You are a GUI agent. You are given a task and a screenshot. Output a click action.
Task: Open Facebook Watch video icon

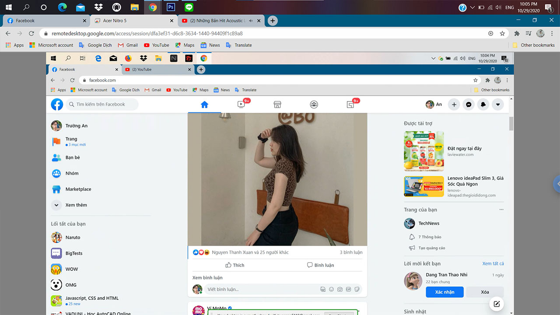coord(241,105)
